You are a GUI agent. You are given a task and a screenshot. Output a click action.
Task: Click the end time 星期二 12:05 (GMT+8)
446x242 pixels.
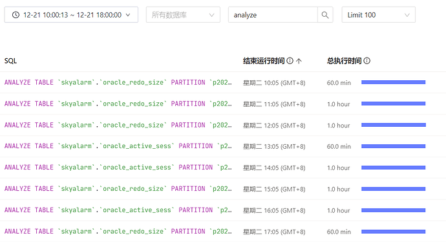pos(274,126)
